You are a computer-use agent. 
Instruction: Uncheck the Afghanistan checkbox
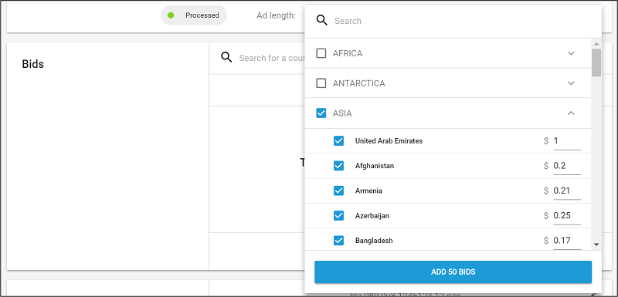pos(338,166)
